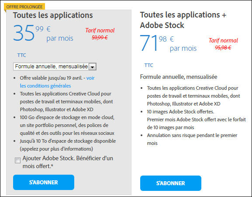
Task: Click the struck-through 59,99 € normal price
Action: click(x=100, y=38)
